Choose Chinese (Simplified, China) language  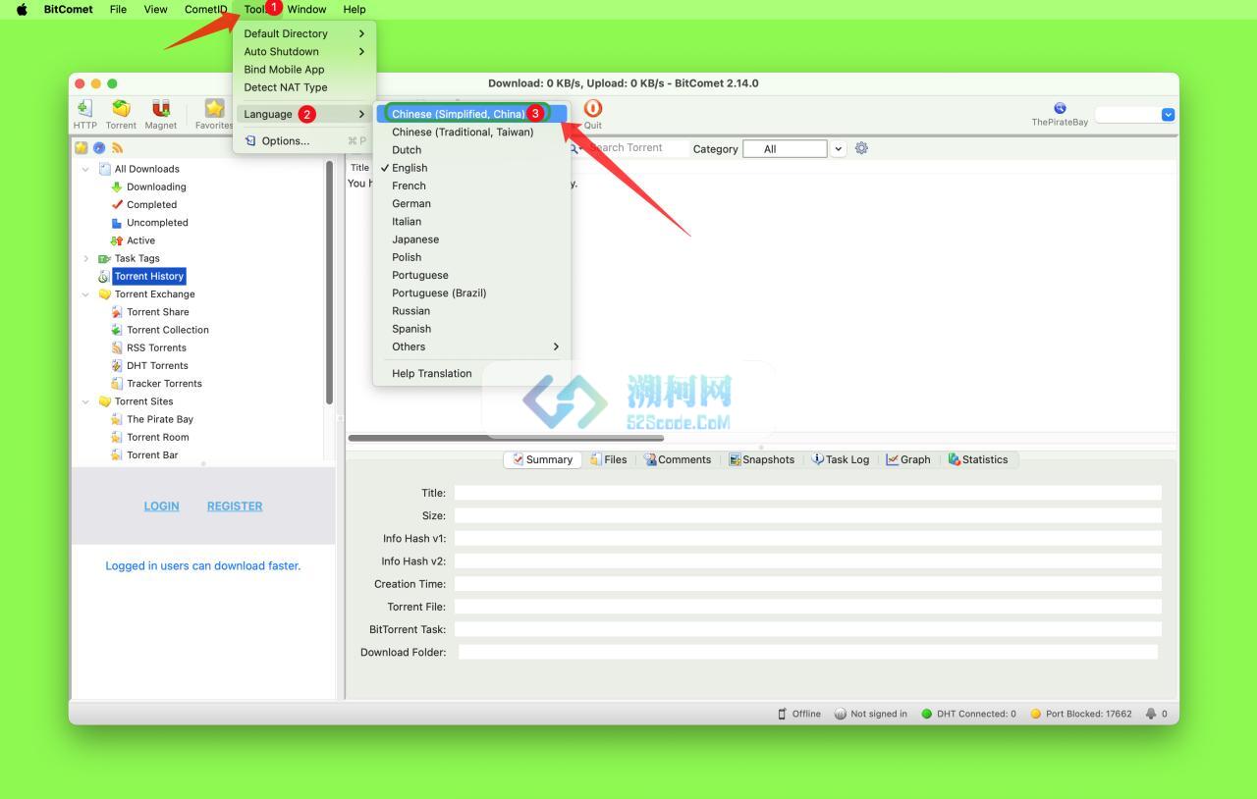[471, 114]
